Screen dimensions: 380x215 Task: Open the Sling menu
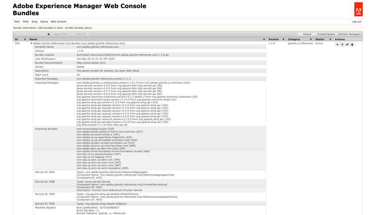[34, 22]
